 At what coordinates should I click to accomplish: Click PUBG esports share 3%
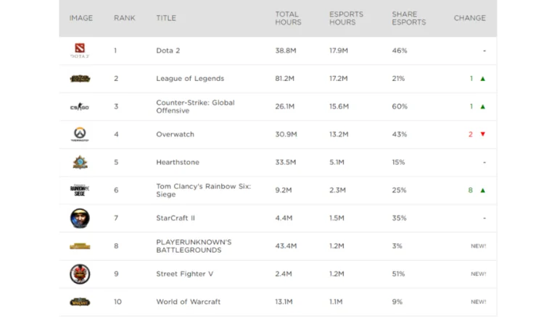click(397, 246)
